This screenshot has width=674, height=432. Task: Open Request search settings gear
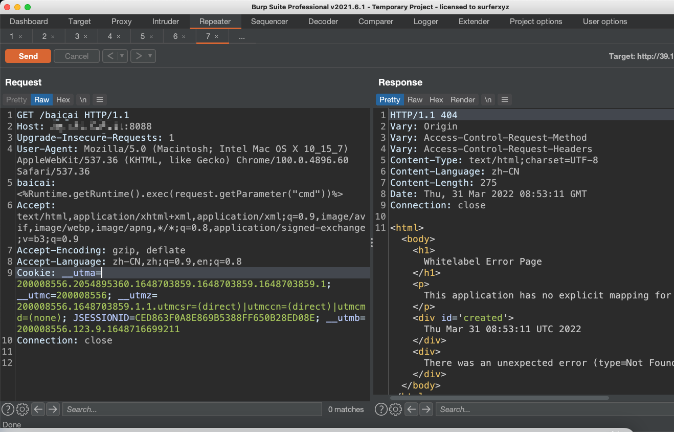[x=22, y=409]
